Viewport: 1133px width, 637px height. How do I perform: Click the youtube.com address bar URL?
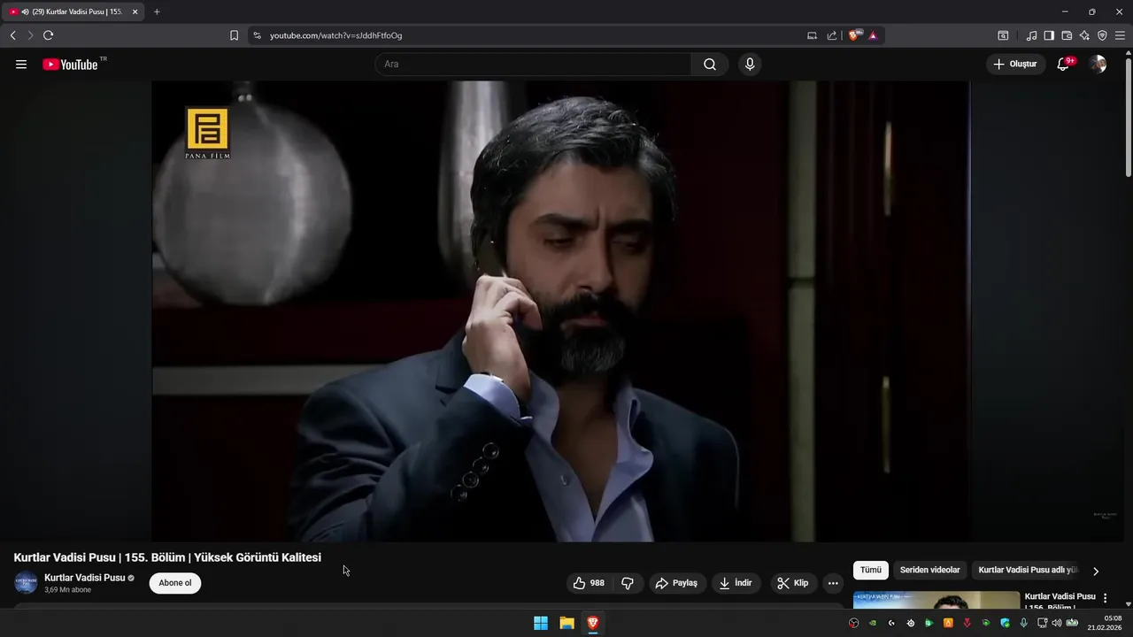point(335,35)
